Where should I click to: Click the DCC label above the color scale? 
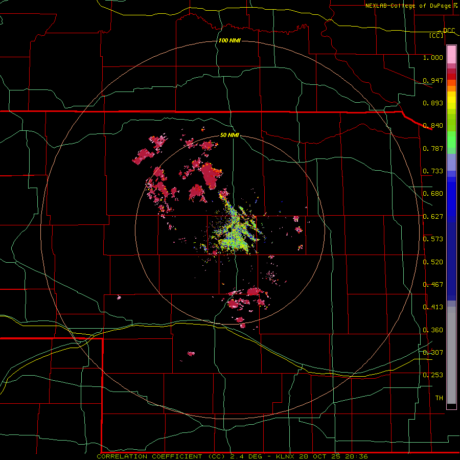(x=449, y=30)
